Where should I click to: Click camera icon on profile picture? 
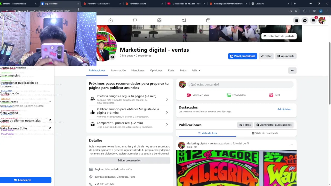pyautogui.click(x=112, y=57)
